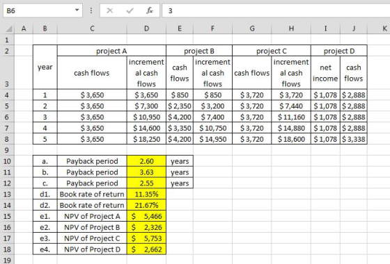Viewport: 390px width, 264px height.
Task: Click the 'project D' header cell
Action: (x=339, y=51)
